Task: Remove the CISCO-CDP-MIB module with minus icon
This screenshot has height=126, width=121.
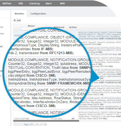Action: coord(73,118)
